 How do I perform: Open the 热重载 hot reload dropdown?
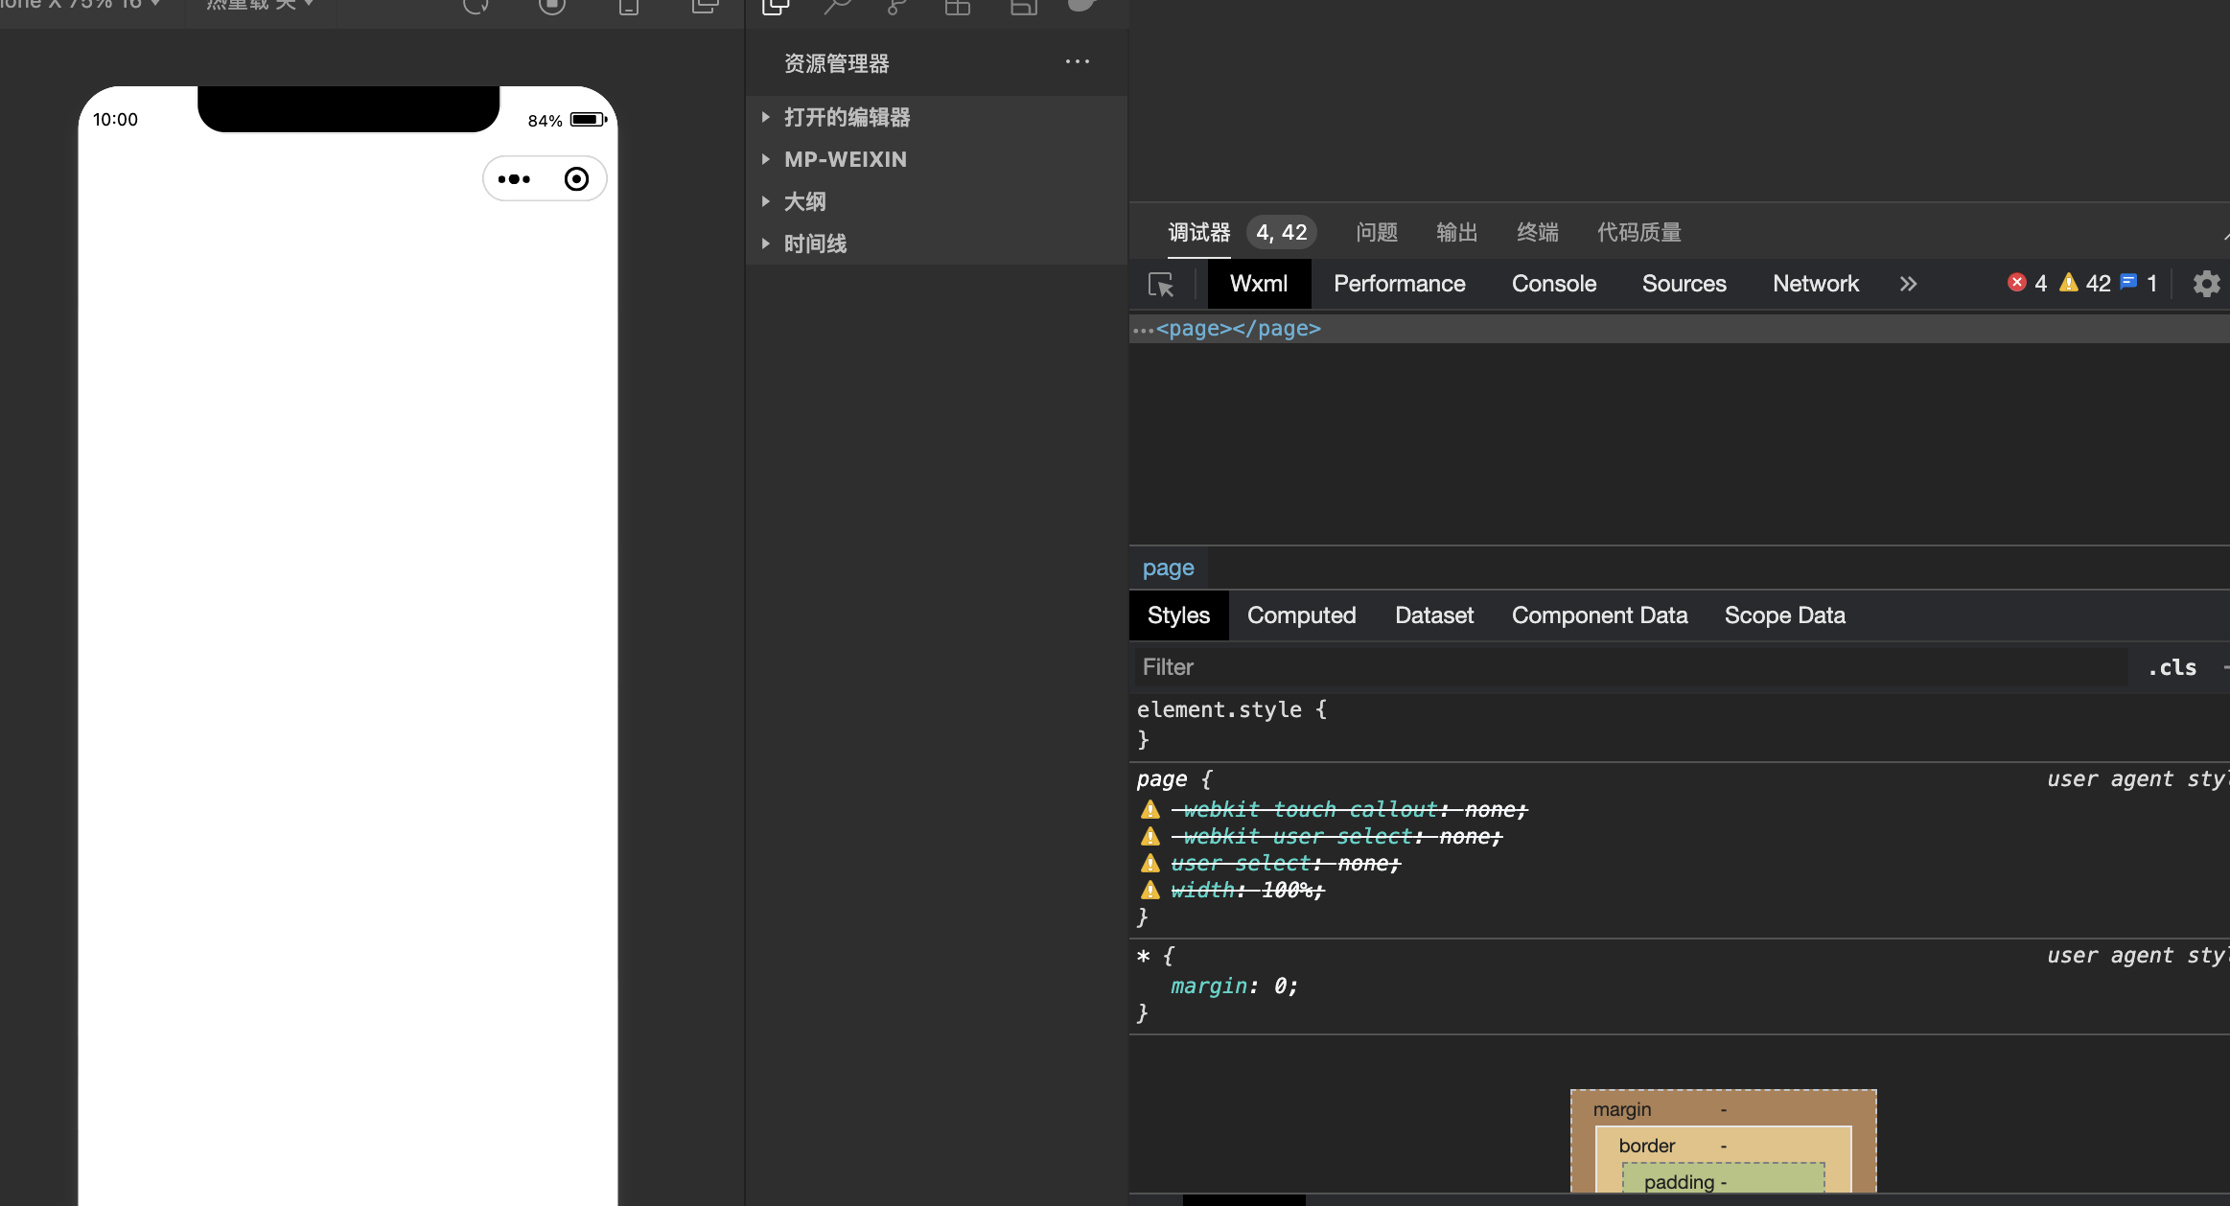[260, 6]
